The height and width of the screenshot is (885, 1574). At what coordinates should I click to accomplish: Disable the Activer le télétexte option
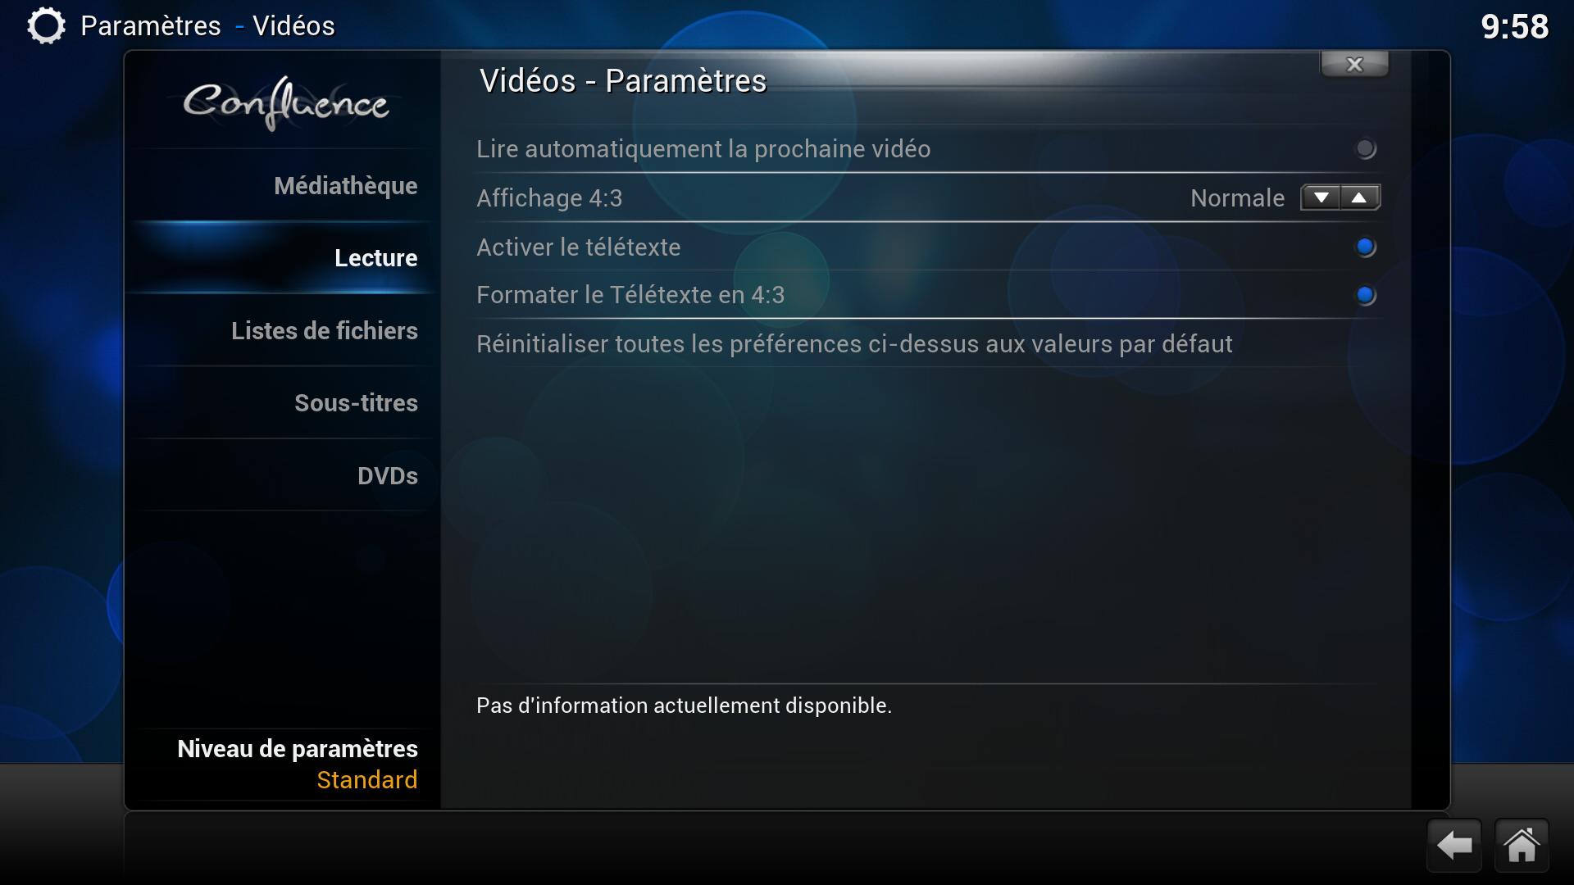[x=928, y=247]
